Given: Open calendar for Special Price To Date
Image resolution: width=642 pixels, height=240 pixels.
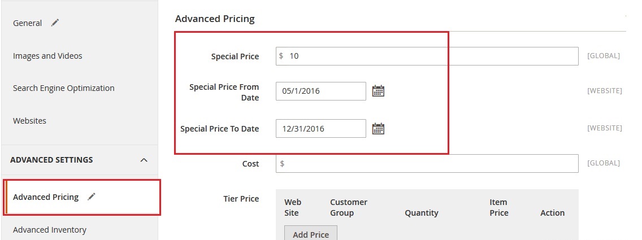Looking at the screenshot, I should [378, 129].
